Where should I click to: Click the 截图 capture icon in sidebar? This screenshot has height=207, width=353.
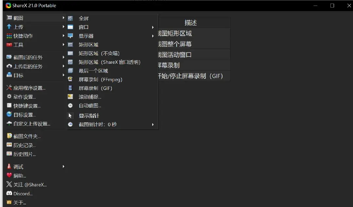coord(9,18)
